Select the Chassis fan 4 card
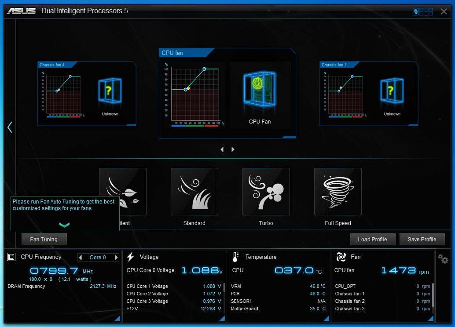 tap(87, 94)
